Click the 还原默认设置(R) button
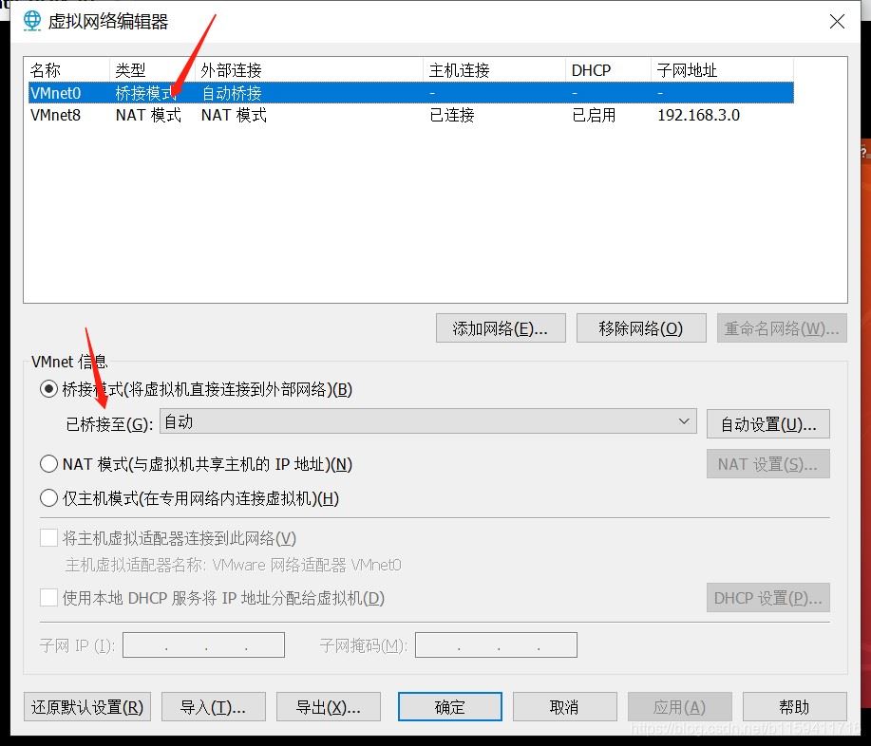The width and height of the screenshot is (871, 746). pyautogui.click(x=87, y=706)
